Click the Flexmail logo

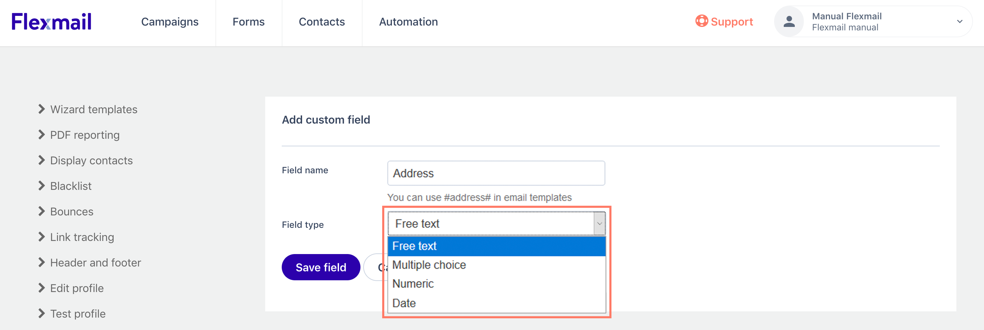point(51,21)
